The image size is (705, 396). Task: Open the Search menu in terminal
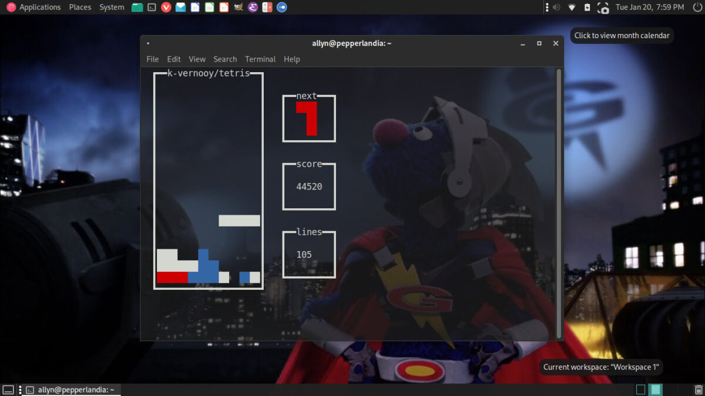pos(225,59)
